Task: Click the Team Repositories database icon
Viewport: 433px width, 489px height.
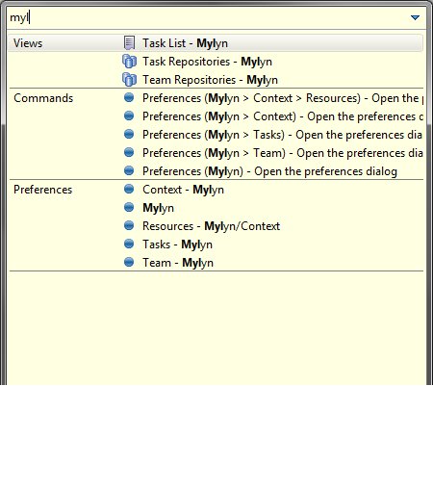Action: 129,79
